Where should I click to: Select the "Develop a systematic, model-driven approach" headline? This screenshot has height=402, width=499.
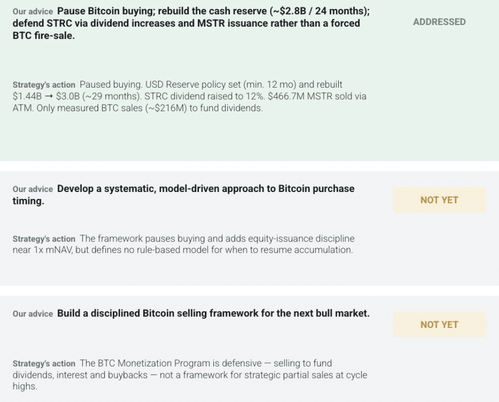tap(184, 194)
